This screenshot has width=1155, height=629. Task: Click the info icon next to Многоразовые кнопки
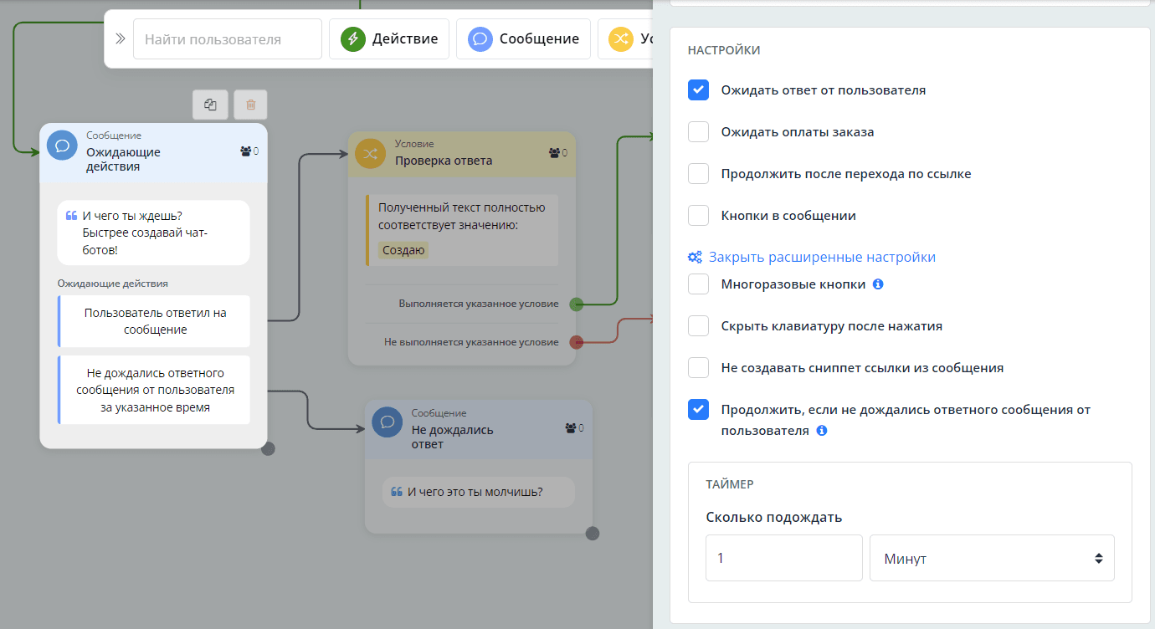point(878,284)
